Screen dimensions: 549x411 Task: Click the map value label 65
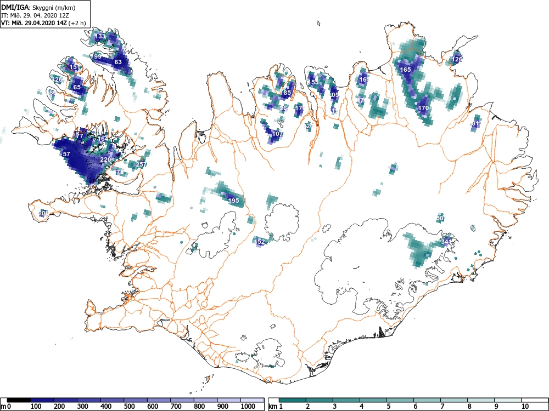point(77,87)
